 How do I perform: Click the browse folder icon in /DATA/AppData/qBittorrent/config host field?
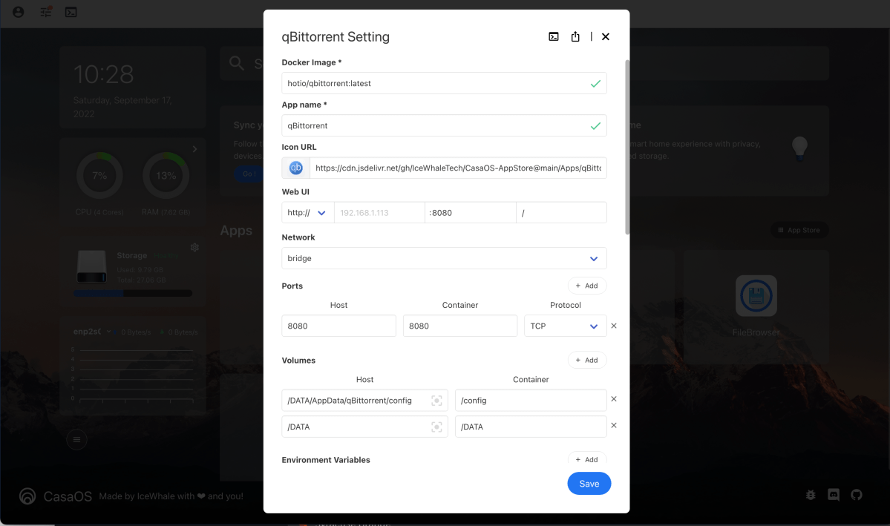[x=436, y=401]
